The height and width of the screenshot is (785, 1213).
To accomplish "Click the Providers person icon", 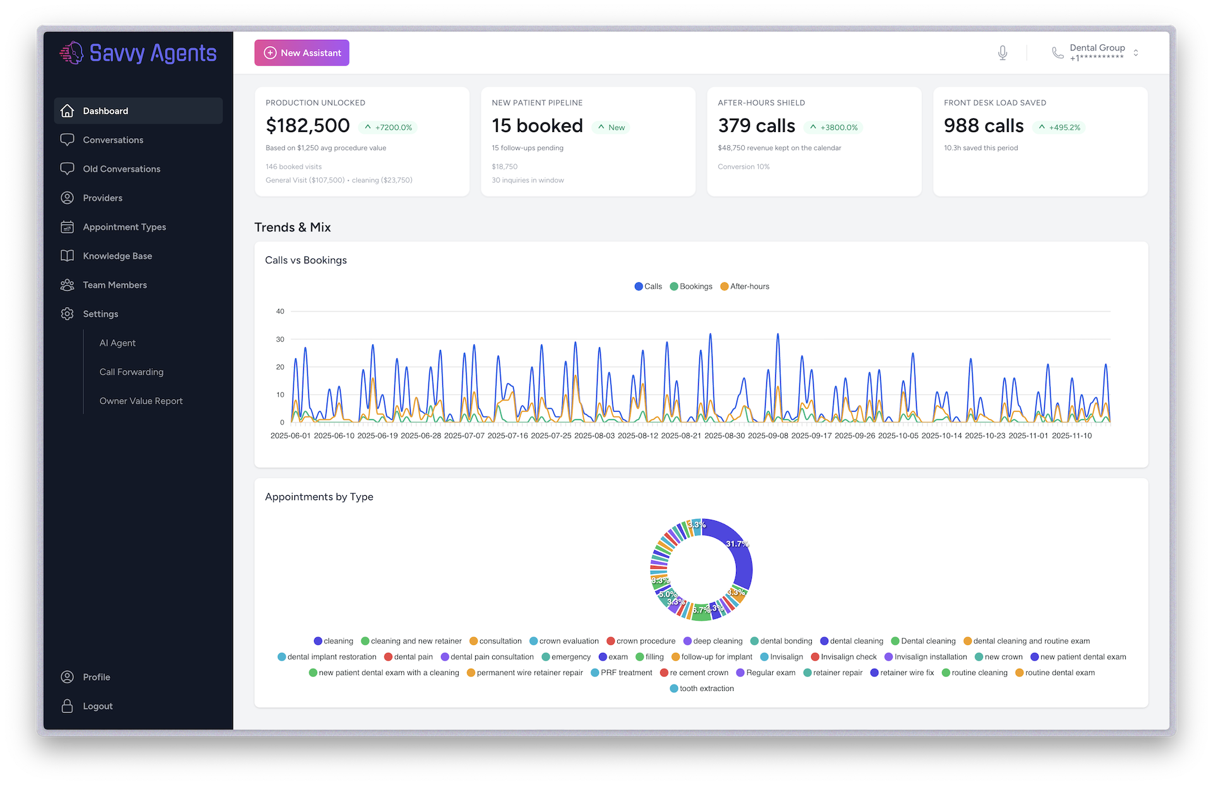I will (x=68, y=198).
